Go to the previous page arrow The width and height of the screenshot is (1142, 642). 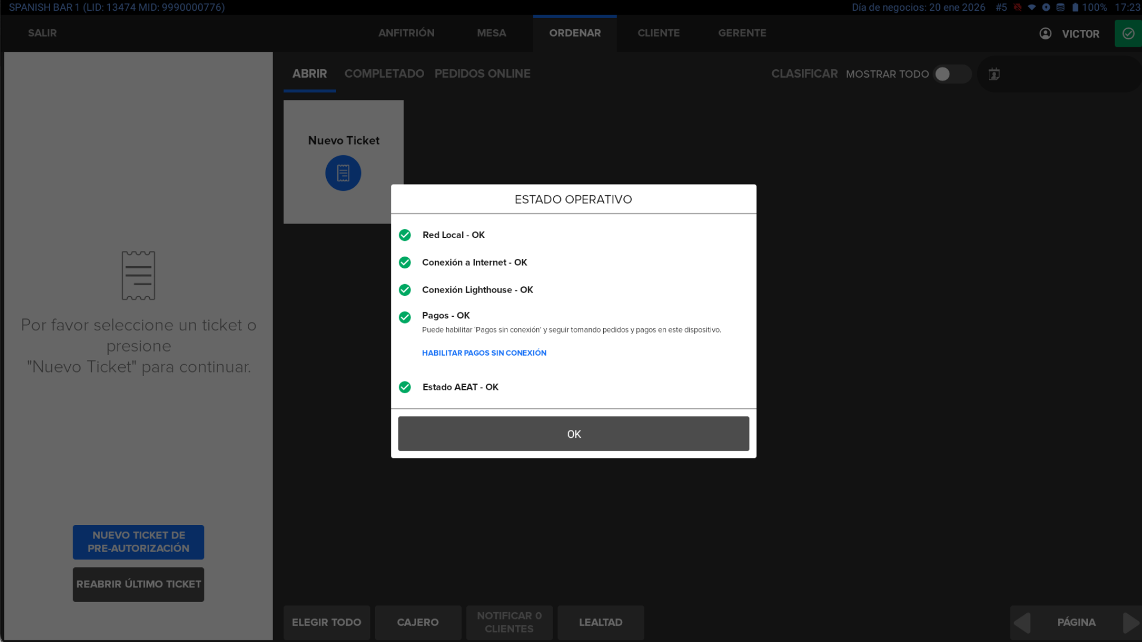pyautogui.click(x=1021, y=622)
